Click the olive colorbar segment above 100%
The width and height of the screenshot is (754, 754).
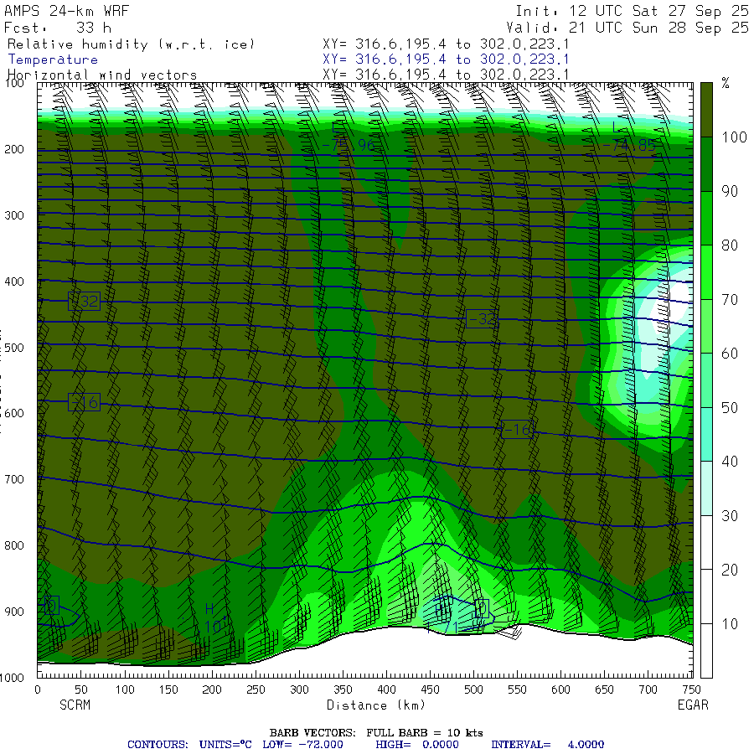[706, 110]
